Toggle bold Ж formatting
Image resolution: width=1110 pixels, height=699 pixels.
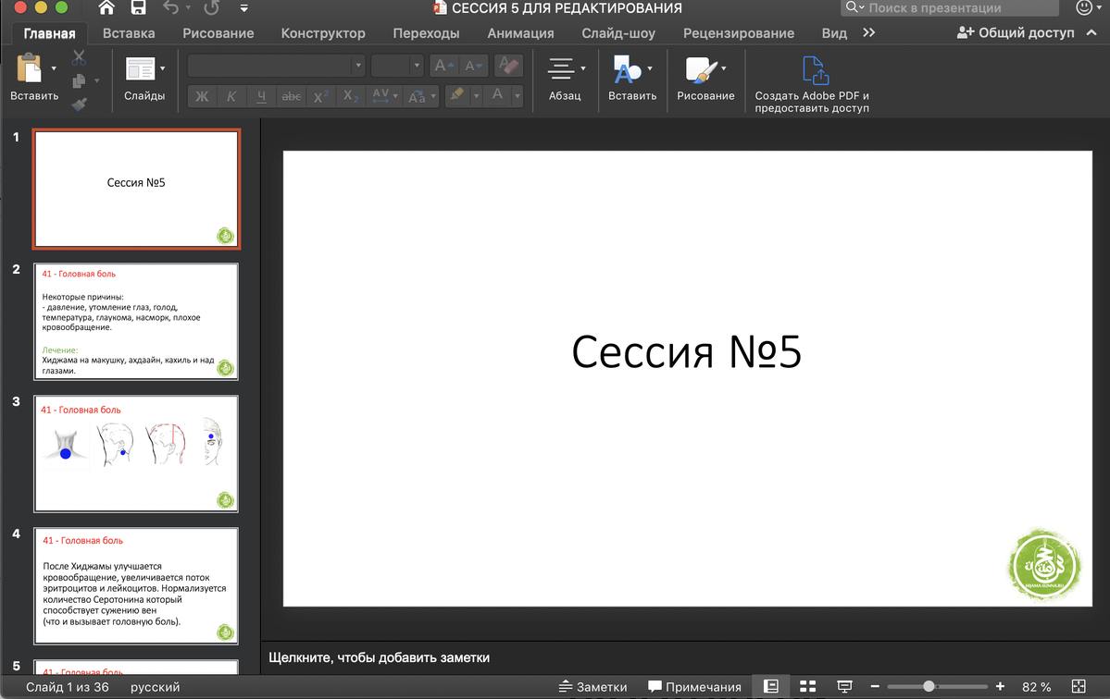[x=203, y=96]
